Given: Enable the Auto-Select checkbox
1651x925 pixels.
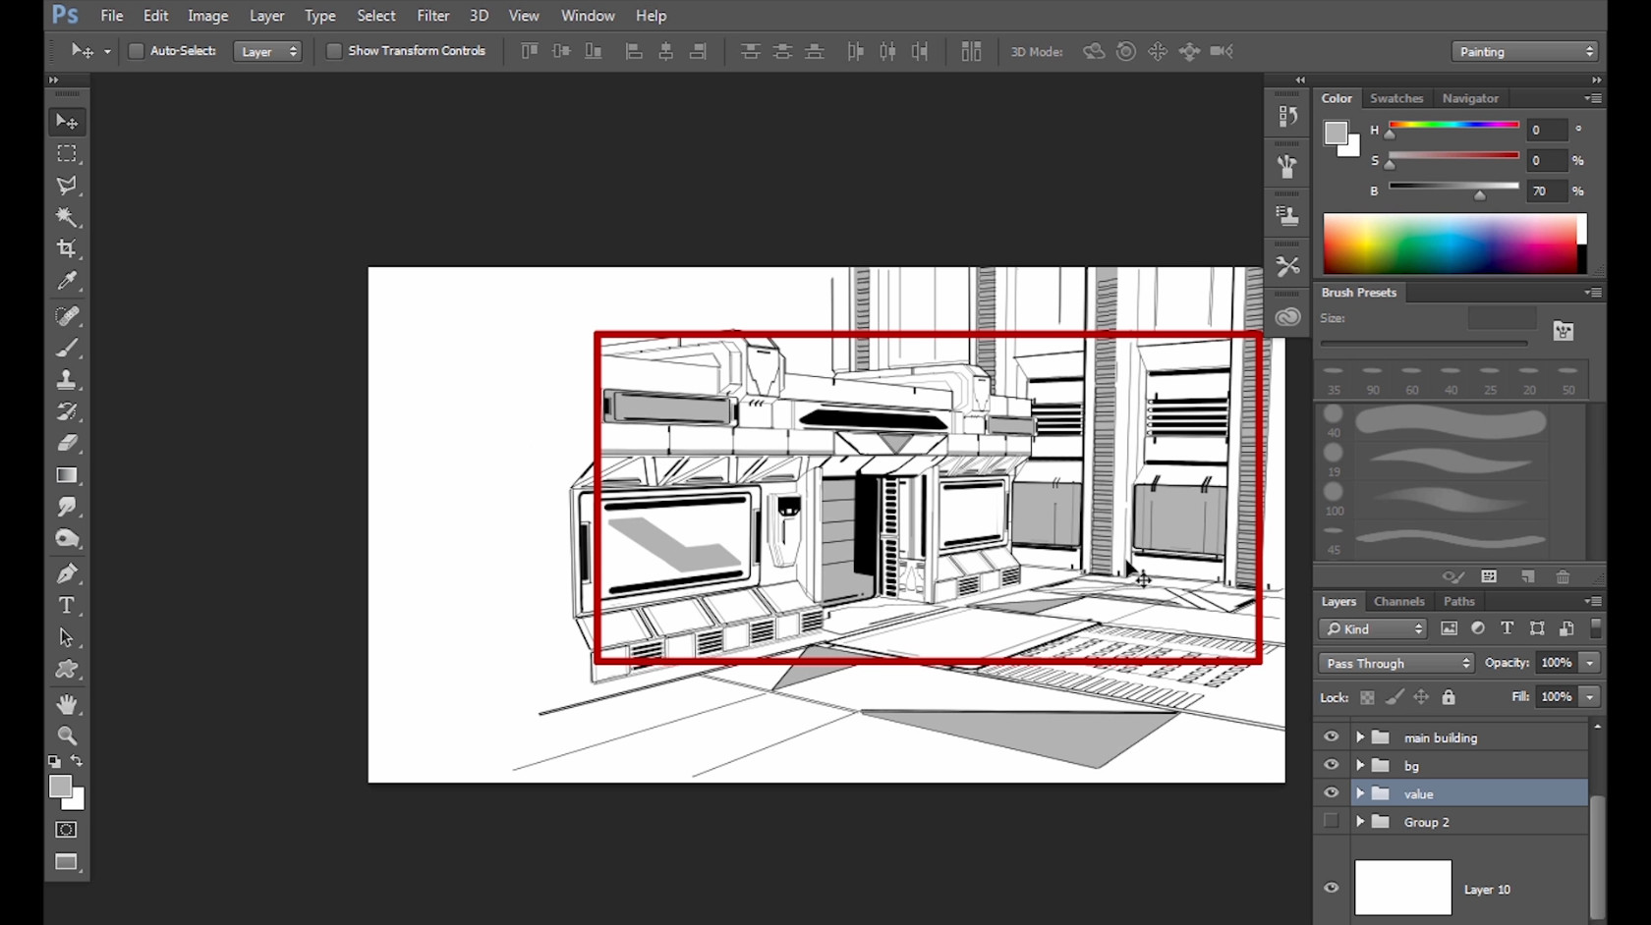Looking at the screenshot, I should pyautogui.click(x=137, y=51).
